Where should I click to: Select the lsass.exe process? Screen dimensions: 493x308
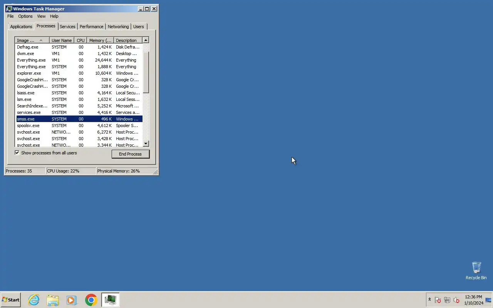coord(79,93)
